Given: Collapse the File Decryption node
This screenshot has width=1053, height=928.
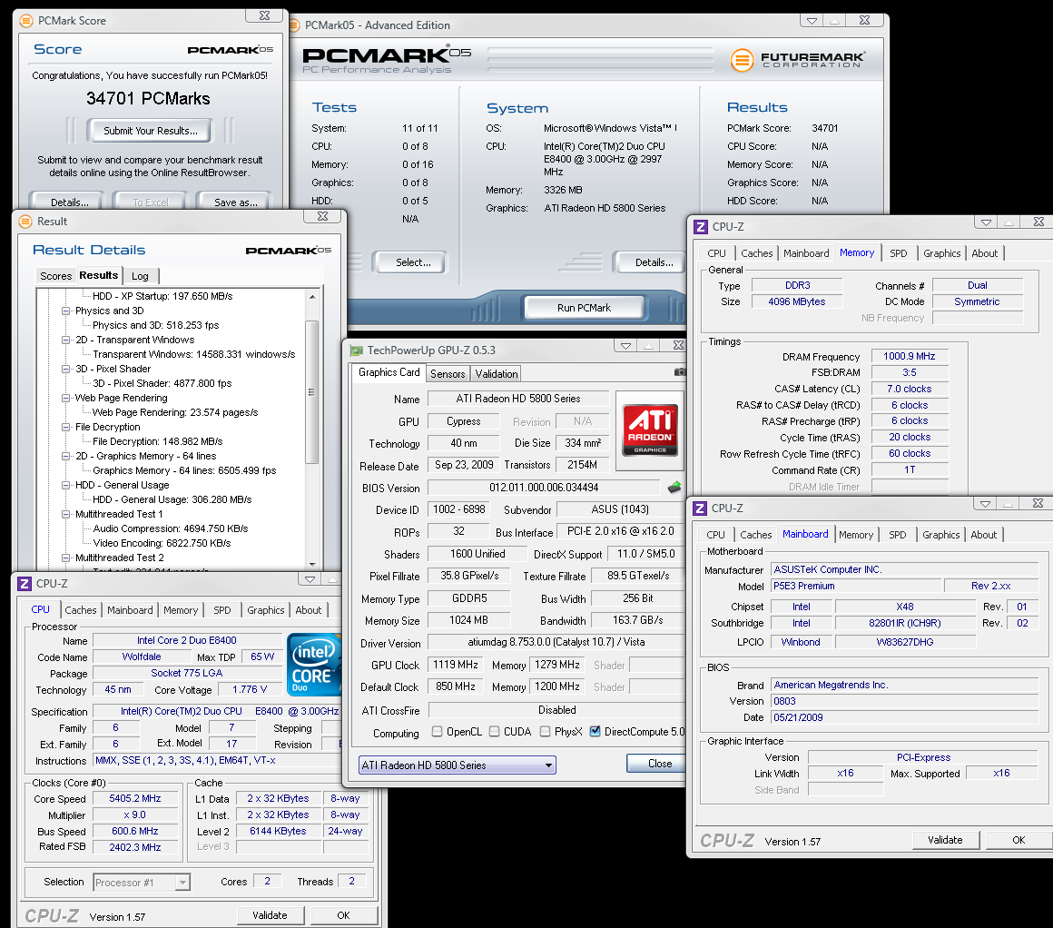Looking at the screenshot, I should 65,427.
